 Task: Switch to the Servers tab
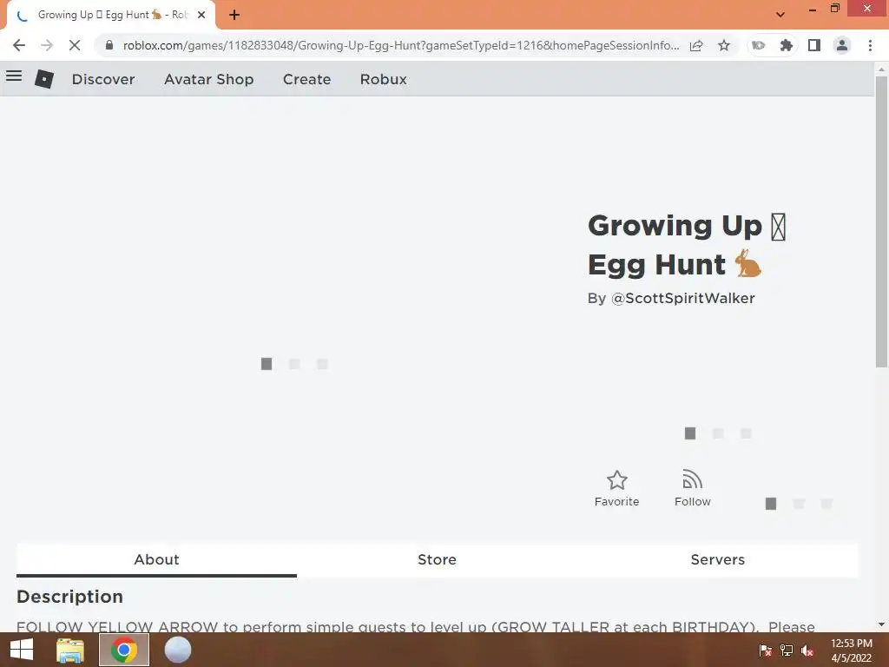tap(717, 559)
